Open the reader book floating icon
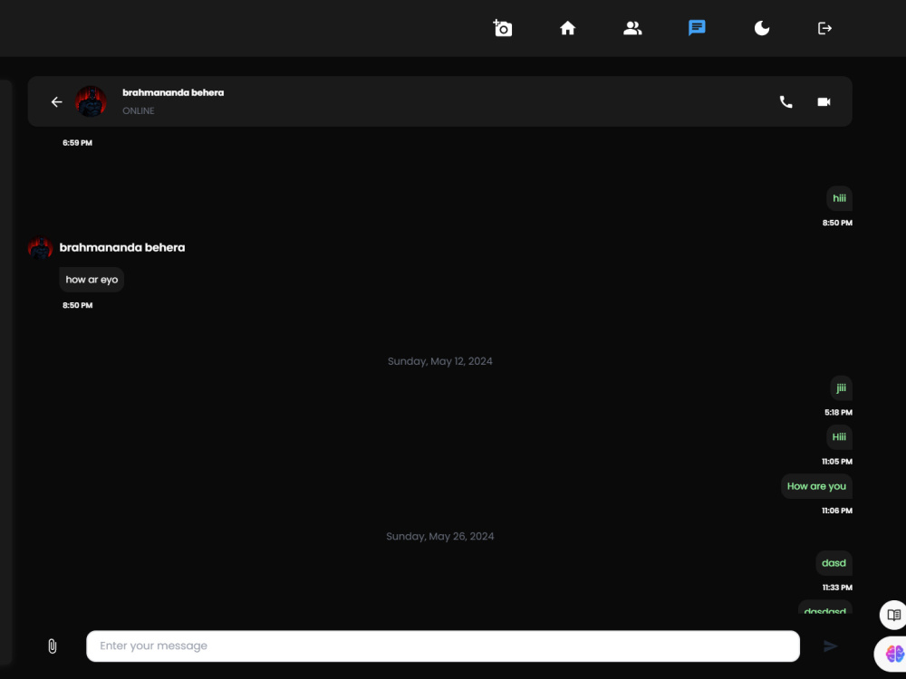The image size is (906, 679). (x=893, y=615)
